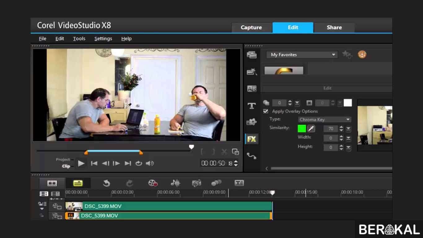
Task: Select the eyedropper color picker tool
Action: coord(311,128)
